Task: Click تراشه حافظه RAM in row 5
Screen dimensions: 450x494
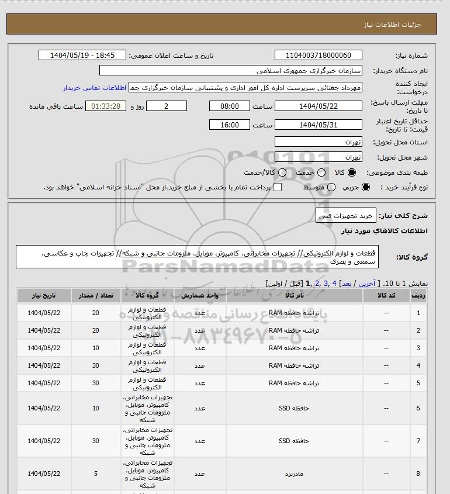Action: click(294, 383)
